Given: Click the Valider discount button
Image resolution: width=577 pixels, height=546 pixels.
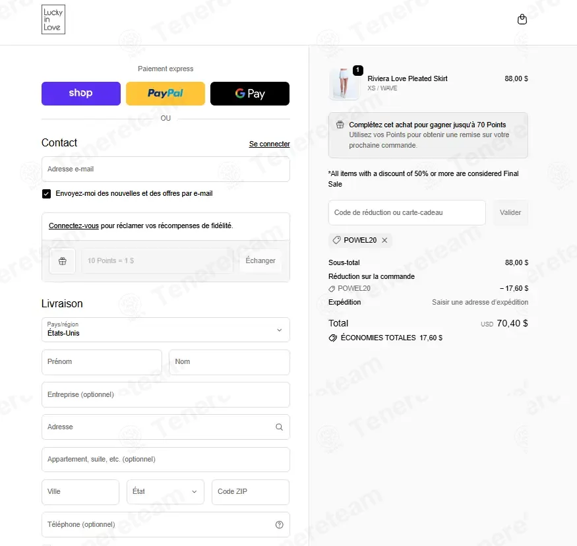Looking at the screenshot, I should coord(510,212).
